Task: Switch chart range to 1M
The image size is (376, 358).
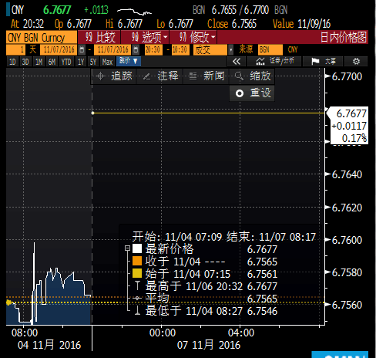Action: pyautogui.click(x=39, y=62)
